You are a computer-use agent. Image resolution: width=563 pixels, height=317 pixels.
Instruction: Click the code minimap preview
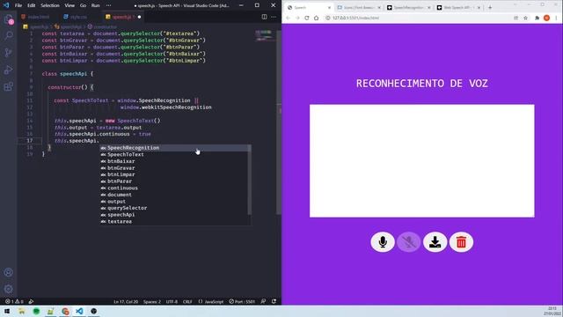coord(265,35)
